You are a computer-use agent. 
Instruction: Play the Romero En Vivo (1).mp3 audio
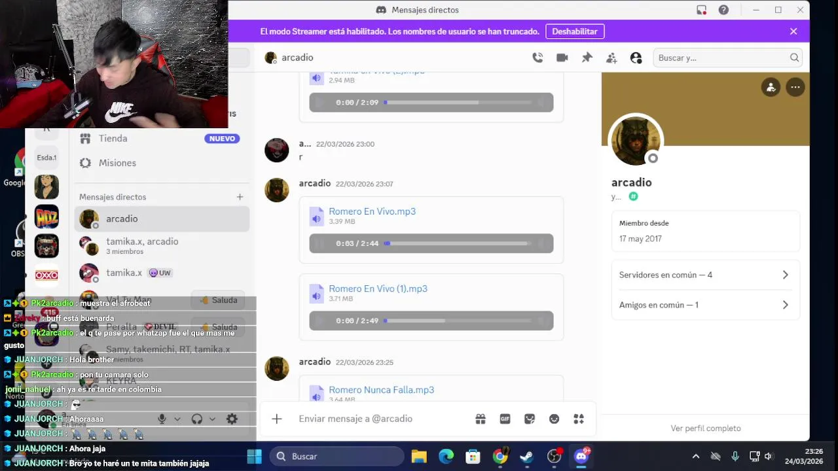tap(320, 321)
